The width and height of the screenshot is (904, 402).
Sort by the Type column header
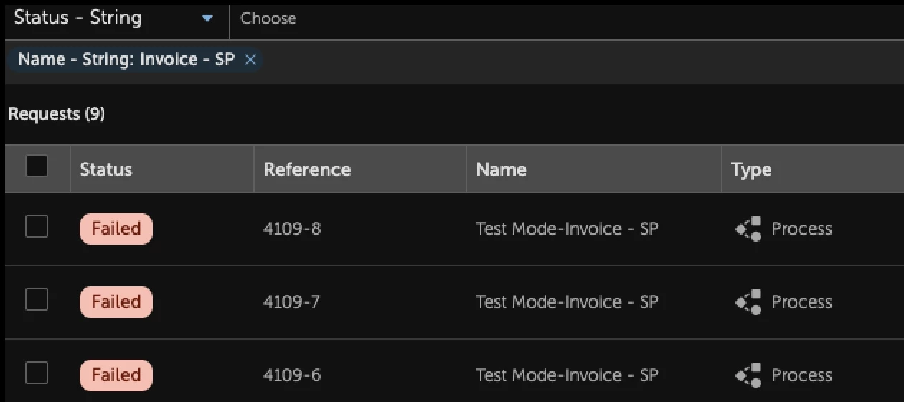(x=751, y=169)
